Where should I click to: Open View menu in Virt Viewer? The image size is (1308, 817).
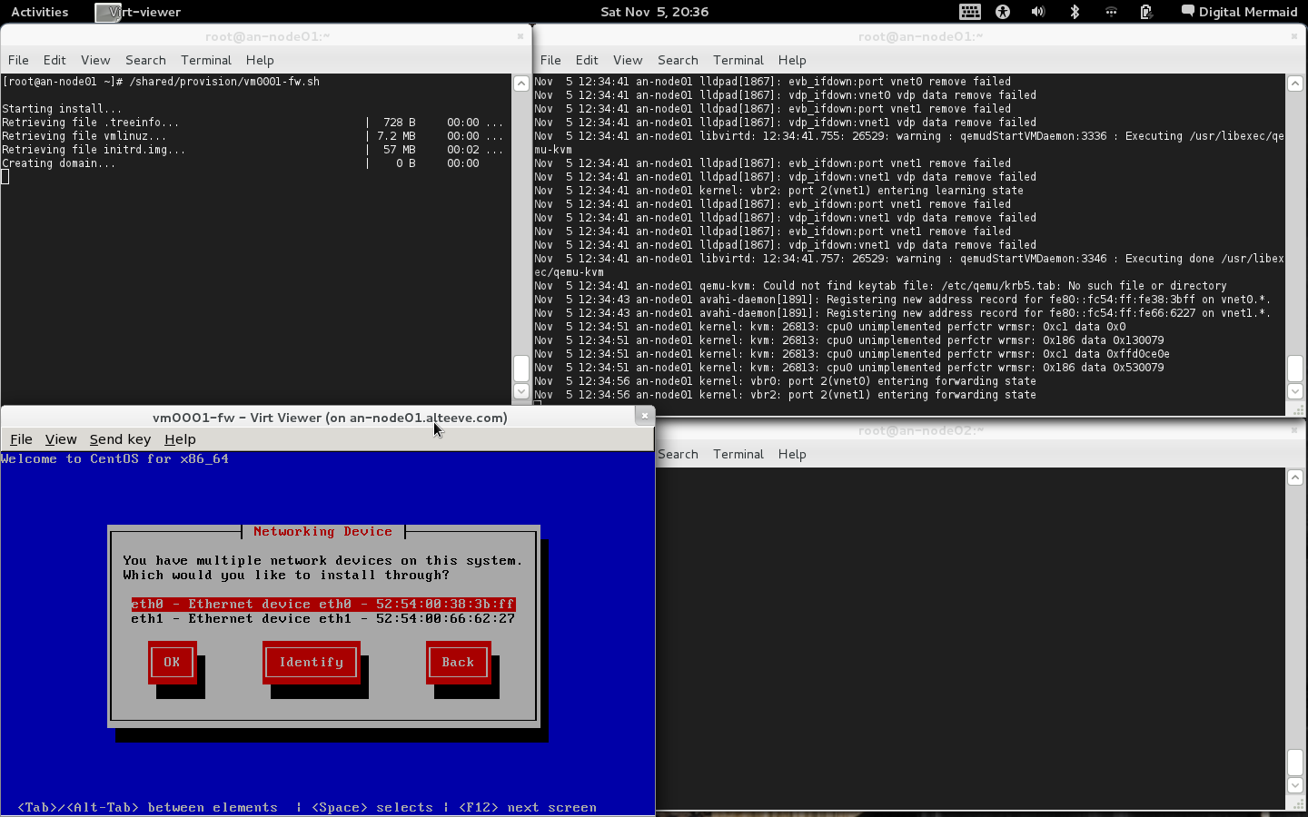[x=61, y=439]
